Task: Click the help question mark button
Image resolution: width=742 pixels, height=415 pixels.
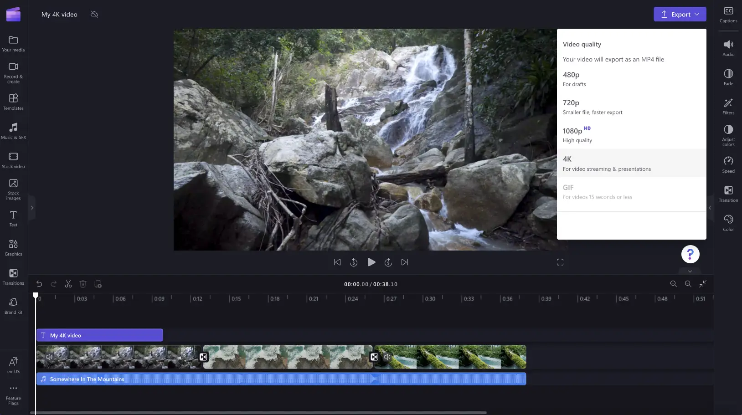Action: pos(690,254)
